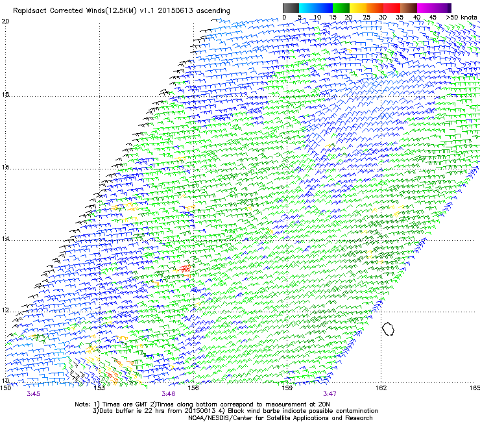Click the orange 25-30 knots legend swatch
This screenshot has width=480, height=422.
coord(375,8)
